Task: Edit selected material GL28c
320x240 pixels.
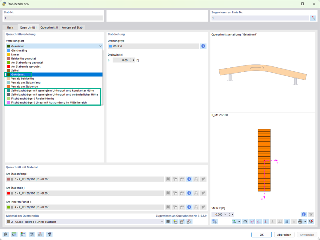Action: coord(182,222)
